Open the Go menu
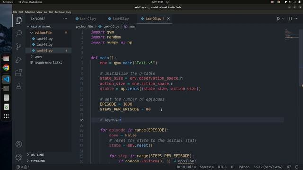 pos(45,12)
